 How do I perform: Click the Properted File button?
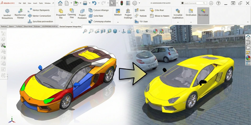[x=61, y=14]
